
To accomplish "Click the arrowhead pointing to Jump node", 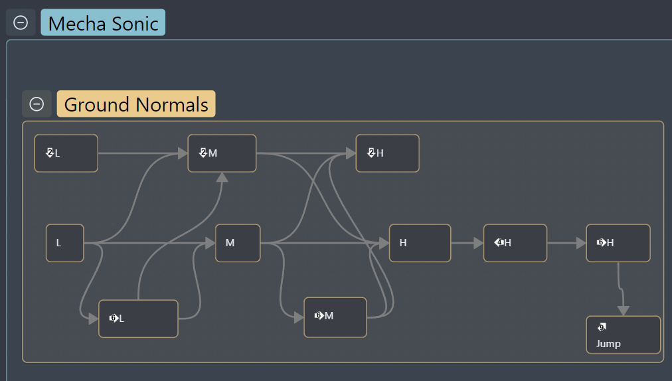I will click(x=623, y=311).
